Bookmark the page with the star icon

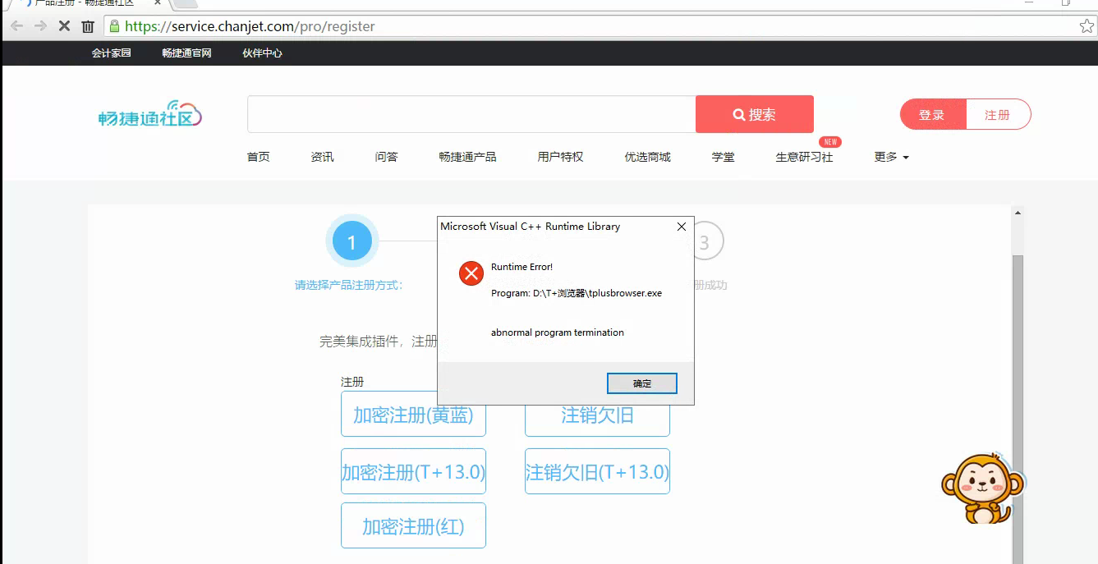pyautogui.click(x=1087, y=26)
